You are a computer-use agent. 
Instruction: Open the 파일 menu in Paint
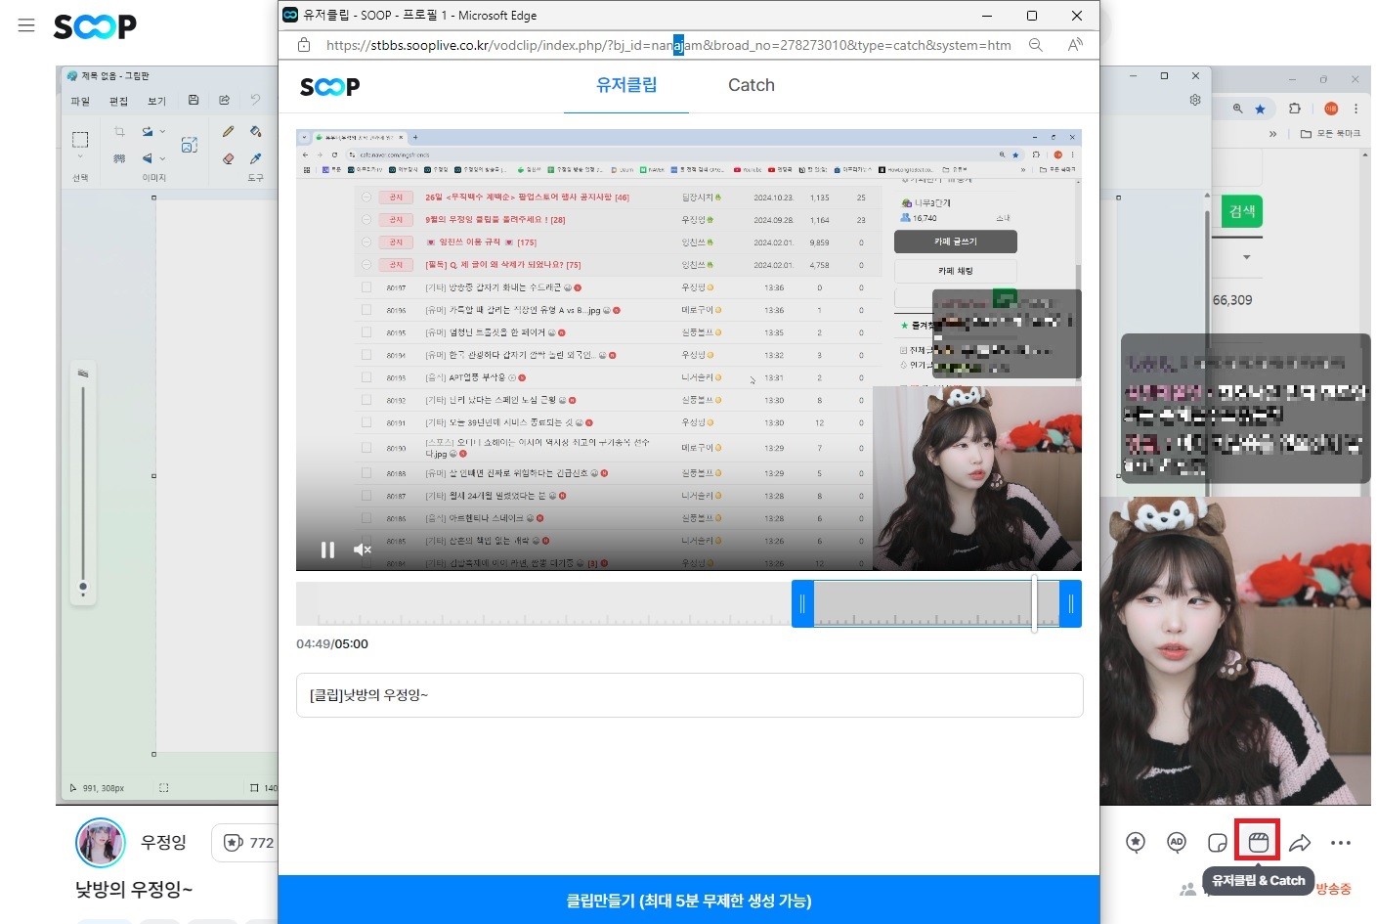tap(80, 101)
